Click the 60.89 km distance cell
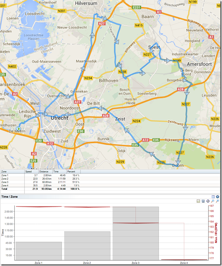222x266 pixels. point(47,182)
